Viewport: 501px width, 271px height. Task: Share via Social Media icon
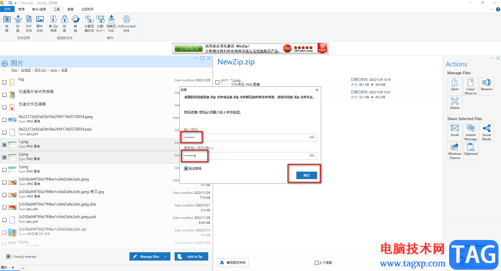[487, 132]
